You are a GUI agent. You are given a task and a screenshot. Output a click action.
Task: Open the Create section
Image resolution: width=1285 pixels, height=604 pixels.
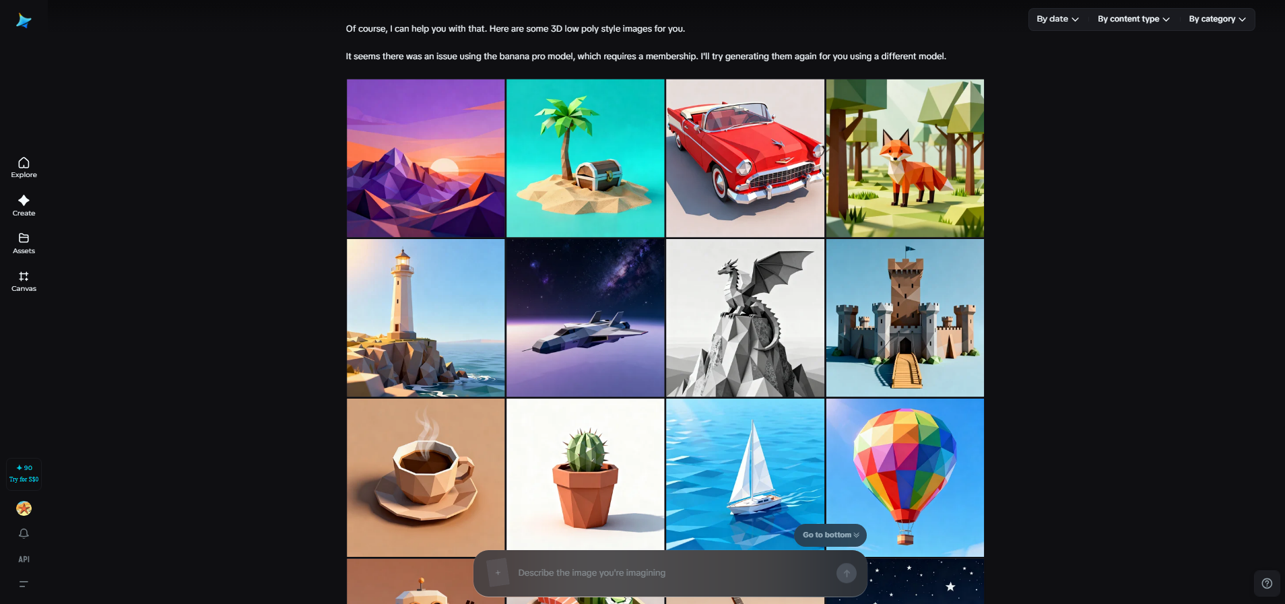[x=24, y=205]
